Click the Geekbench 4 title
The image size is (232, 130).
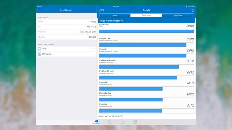click(x=66, y=10)
